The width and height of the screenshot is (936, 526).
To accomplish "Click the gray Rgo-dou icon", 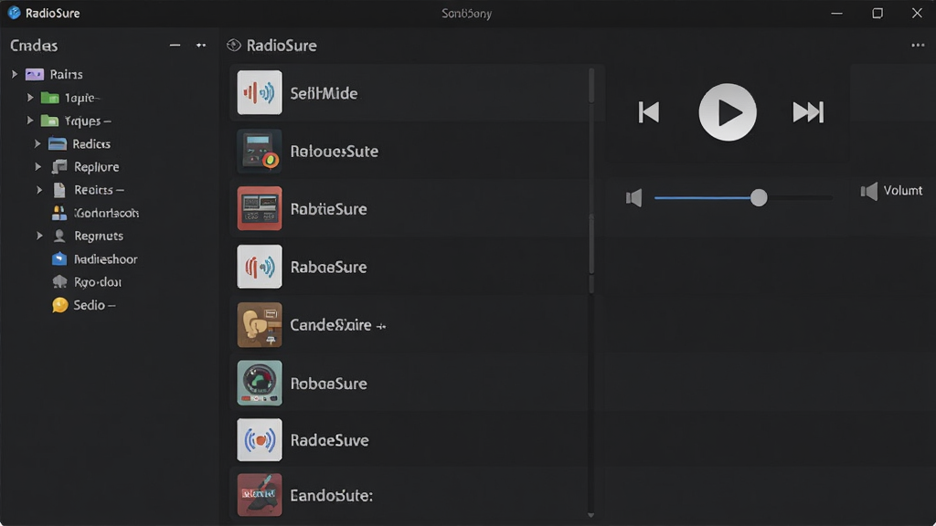I will click(x=59, y=282).
